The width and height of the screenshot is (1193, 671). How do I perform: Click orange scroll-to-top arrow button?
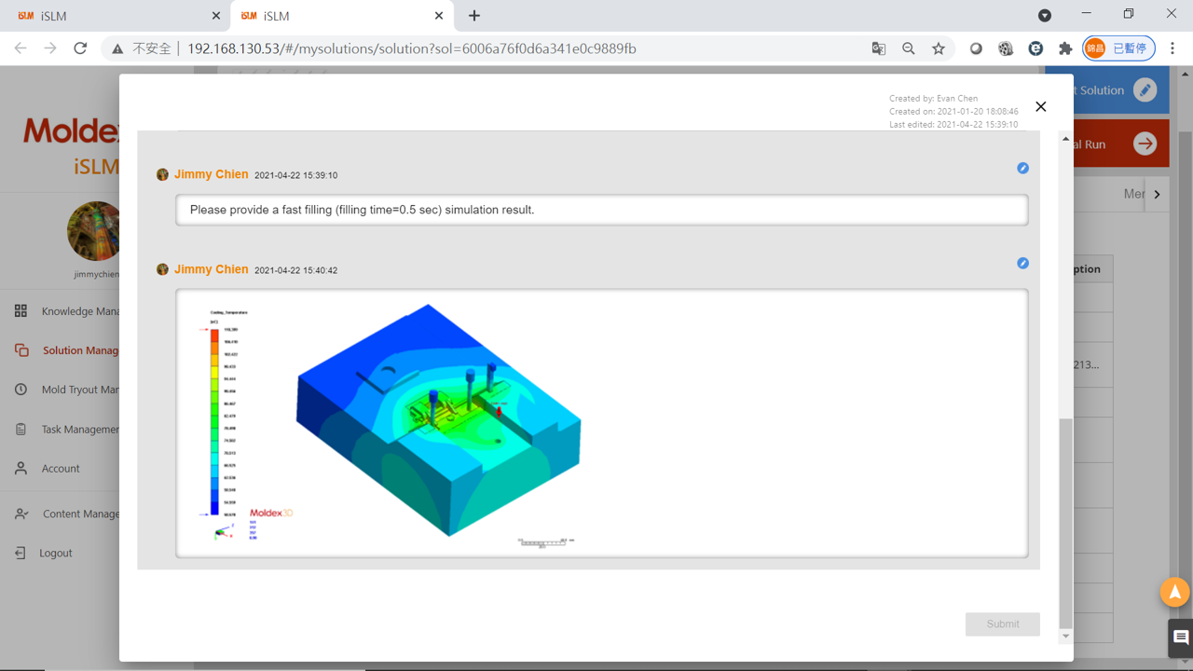[x=1174, y=592]
